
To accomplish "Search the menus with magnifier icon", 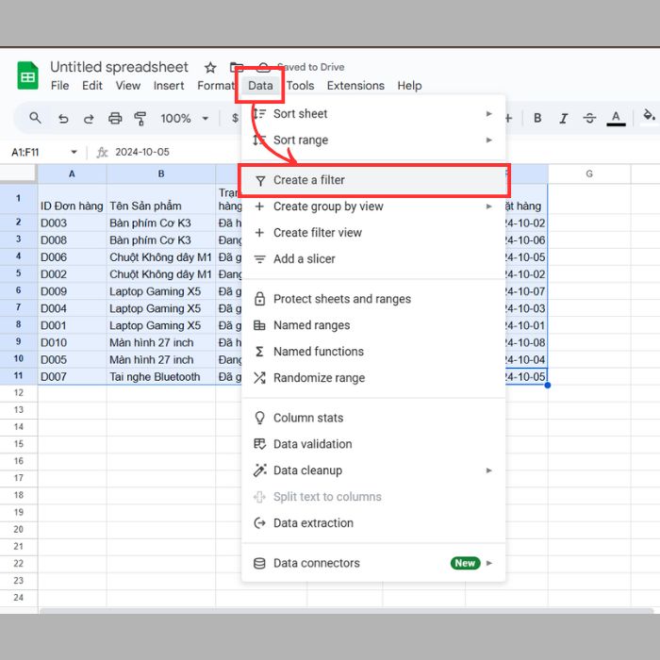I will pos(36,118).
